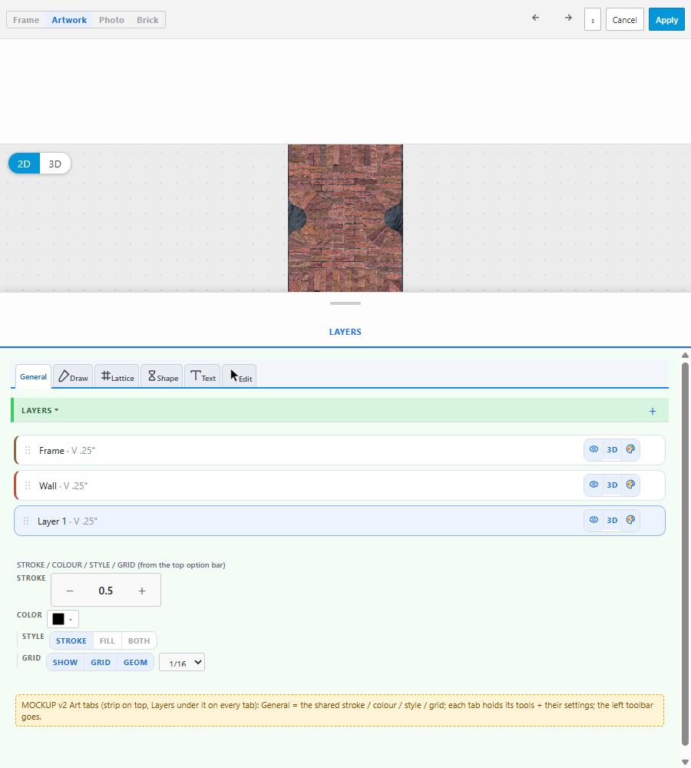691x768 pixels.
Task: Click scrollbar down arrow
Action: click(x=685, y=762)
